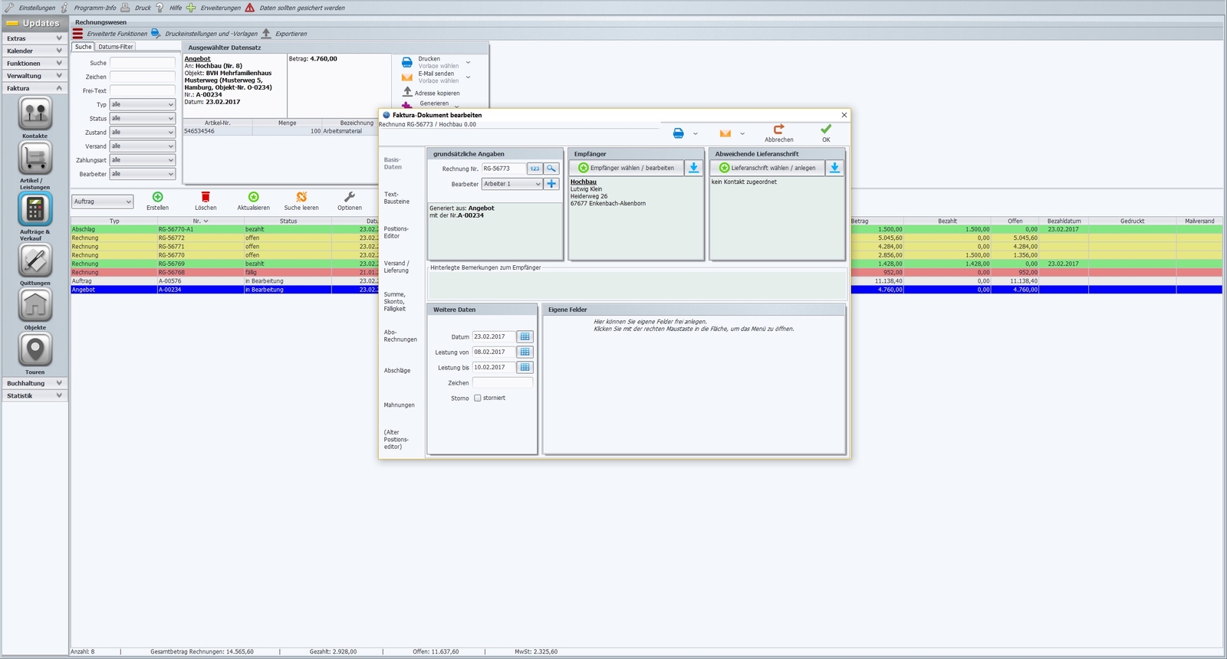Click the printer icon in Faktura dialog
Image resolution: width=1227 pixels, height=659 pixels.
[x=679, y=133]
